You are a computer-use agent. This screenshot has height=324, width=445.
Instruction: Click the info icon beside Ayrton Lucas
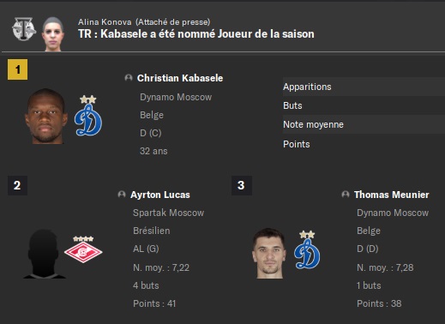(x=122, y=195)
